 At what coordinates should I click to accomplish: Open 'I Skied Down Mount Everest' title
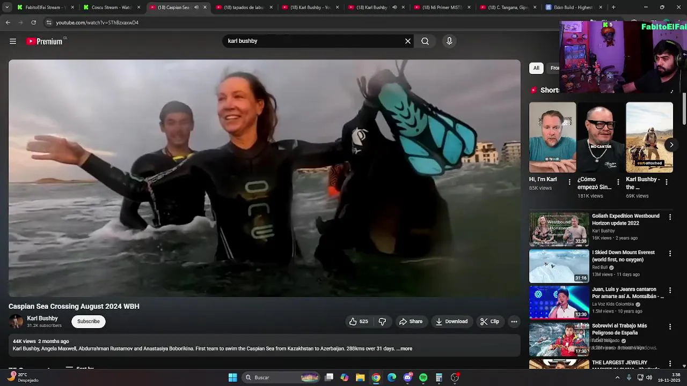coord(623,256)
